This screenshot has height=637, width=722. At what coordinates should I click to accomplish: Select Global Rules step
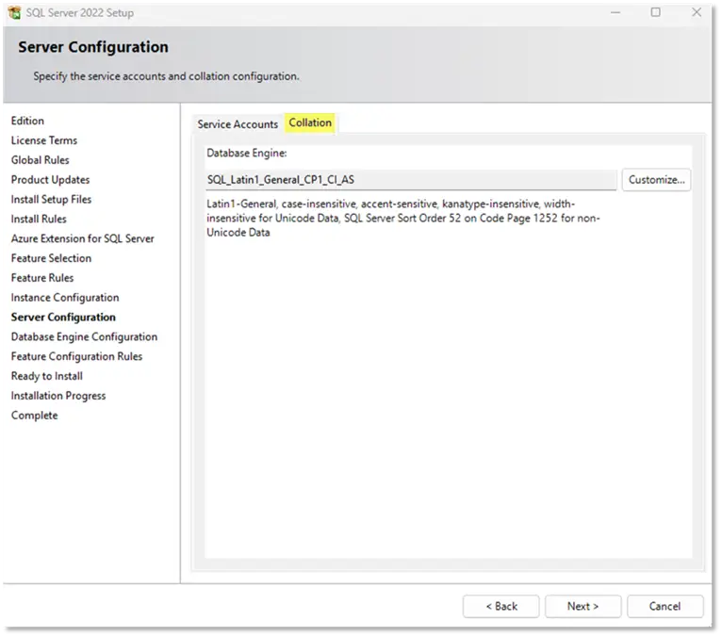tap(41, 160)
